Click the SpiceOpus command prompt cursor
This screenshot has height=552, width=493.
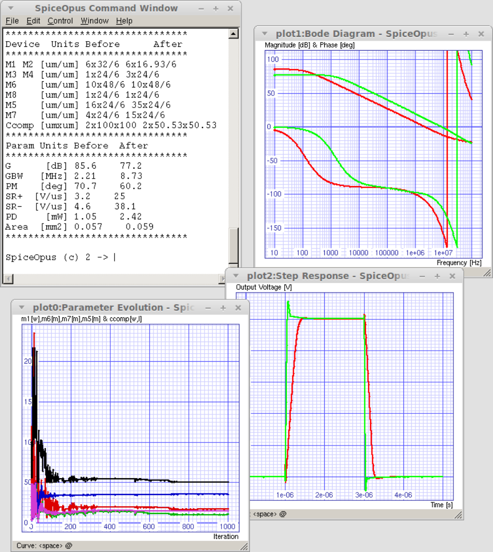pyautogui.click(x=115, y=257)
